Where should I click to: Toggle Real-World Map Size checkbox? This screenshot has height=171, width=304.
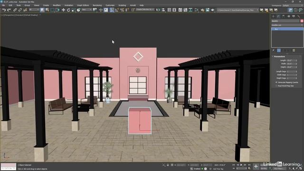tap(276, 85)
